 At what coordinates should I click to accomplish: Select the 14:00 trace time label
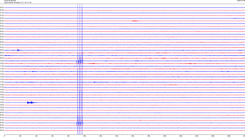(x=2, y=82)
